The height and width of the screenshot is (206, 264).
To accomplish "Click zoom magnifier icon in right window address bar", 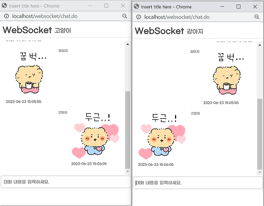I will tap(257, 17).
